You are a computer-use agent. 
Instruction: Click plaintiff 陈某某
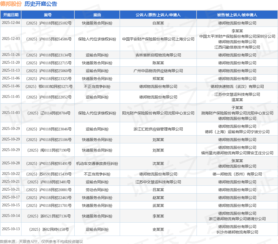[x=158, y=63]
